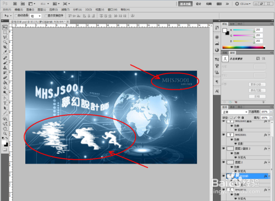Open the fx icon on layer 图层 2 副本 2
The width and height of the screenshot is (275, 201).
point(265,148)
